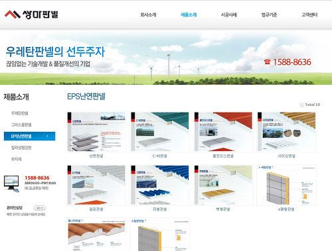
Task: Click the icon beside Total 10
Action: [301, 105]
